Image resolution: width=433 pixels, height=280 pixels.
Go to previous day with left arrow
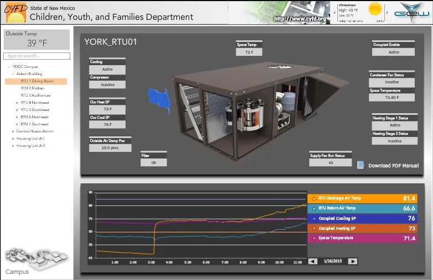(x=313, y=261)
